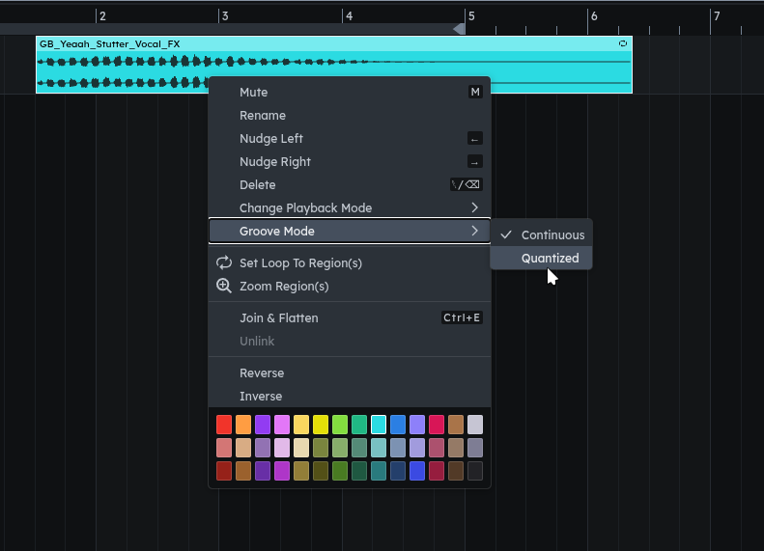
Task: Choose Rename from the context menu
Action: [x=350, y=116]
